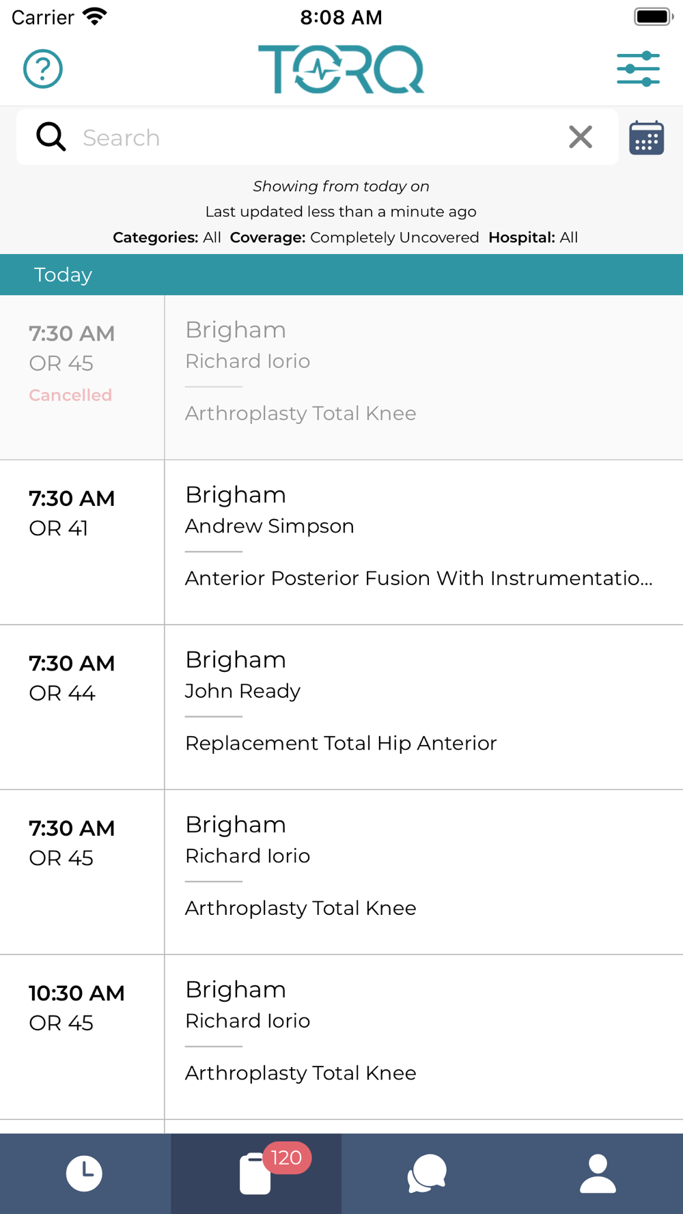
Task: Select Andrew Simpson OR 41 fusion case
Action: (x=341, y=542)
